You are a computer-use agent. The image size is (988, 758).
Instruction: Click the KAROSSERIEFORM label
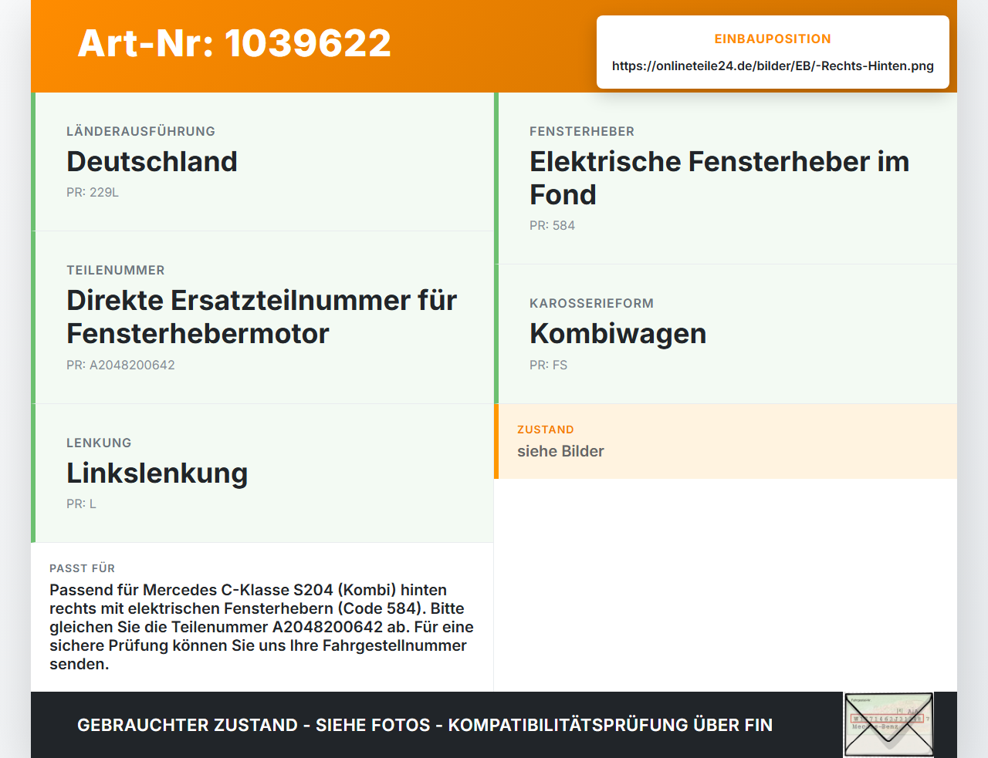point(591,303)
